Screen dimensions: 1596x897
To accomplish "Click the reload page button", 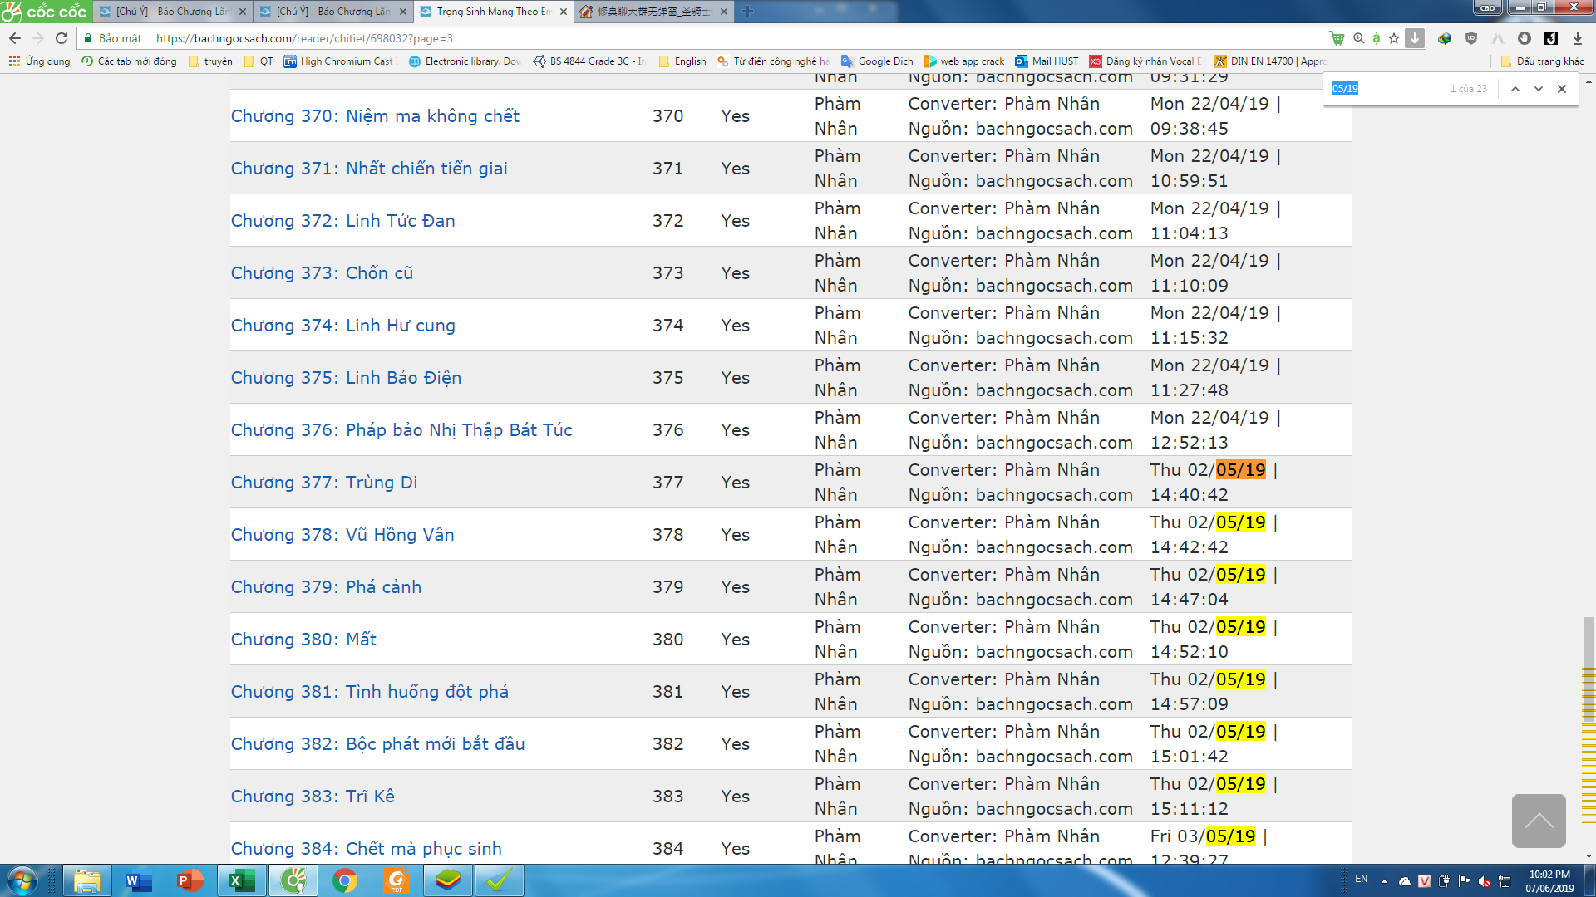I will (62, 38).
